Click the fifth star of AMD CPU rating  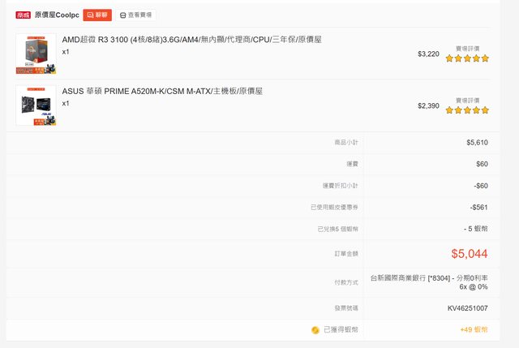pos(485,58)
